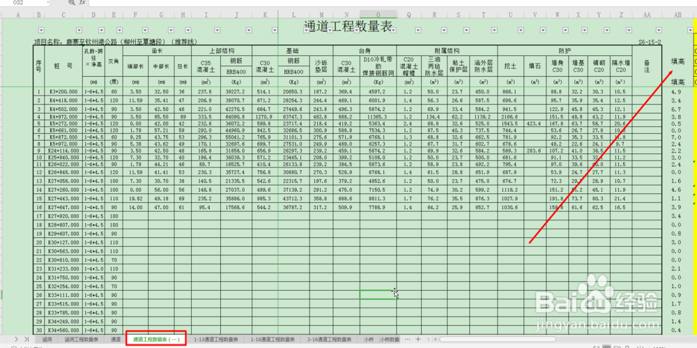697x348 pixels.
Task: Click cell K5+272.000 stake number
Action: coord(63,123)
